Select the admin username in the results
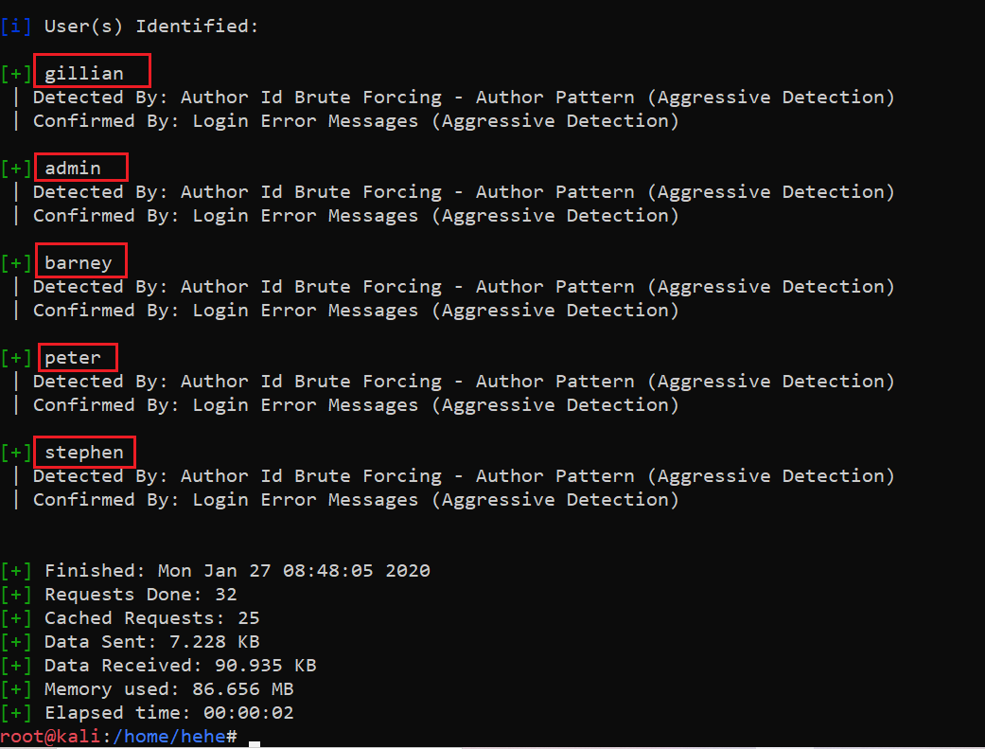Screen dimensions: 985x749 [x=73, y=169]
